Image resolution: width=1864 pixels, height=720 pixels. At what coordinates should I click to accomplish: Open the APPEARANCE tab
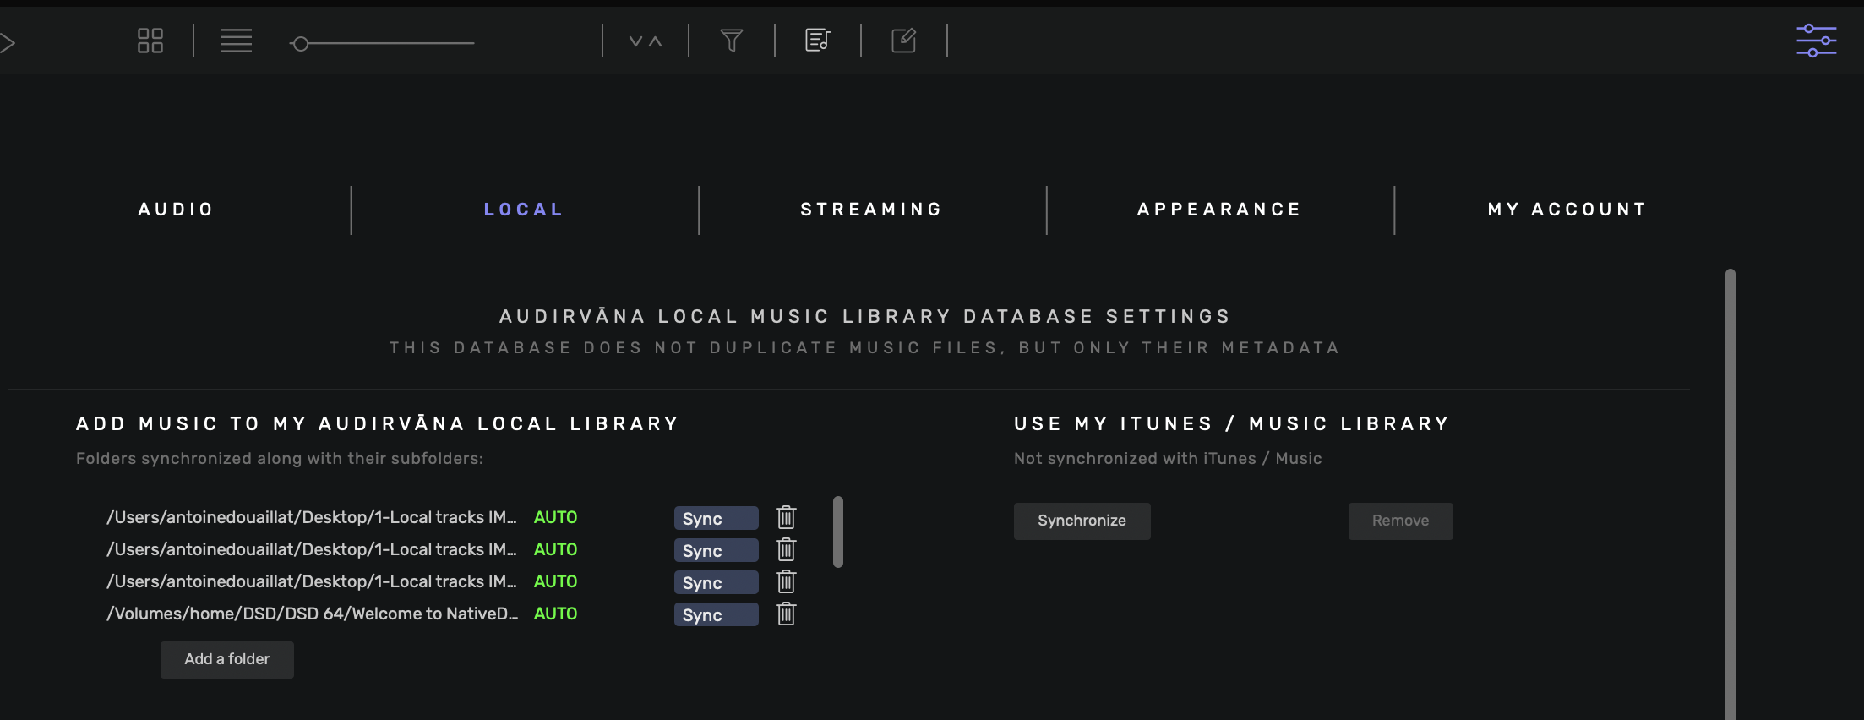coord(1219,210)
